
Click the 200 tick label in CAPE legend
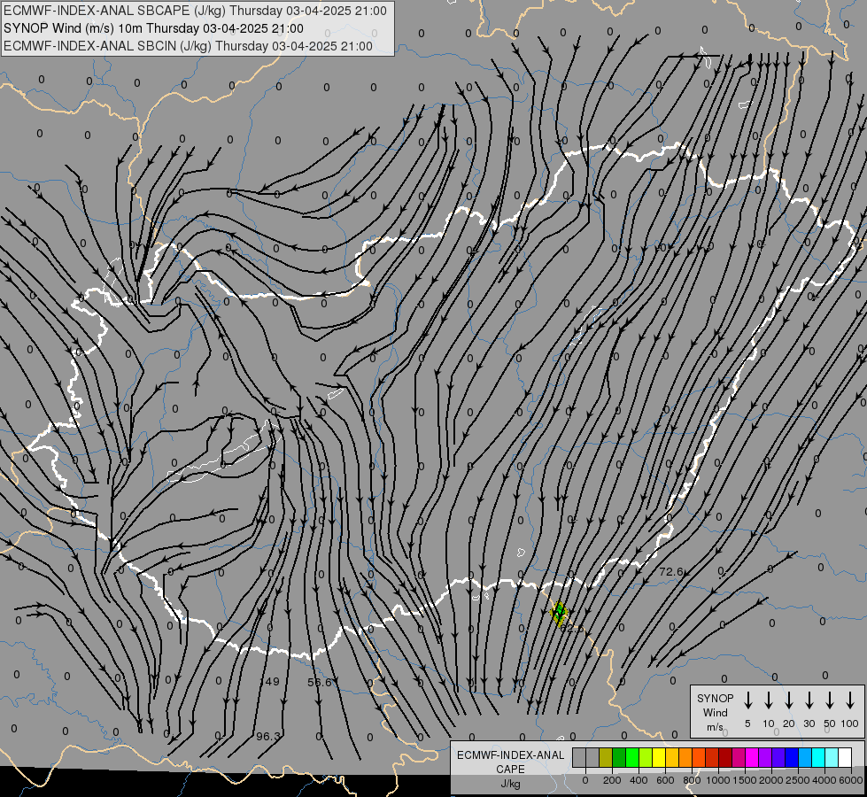point(612,780)
